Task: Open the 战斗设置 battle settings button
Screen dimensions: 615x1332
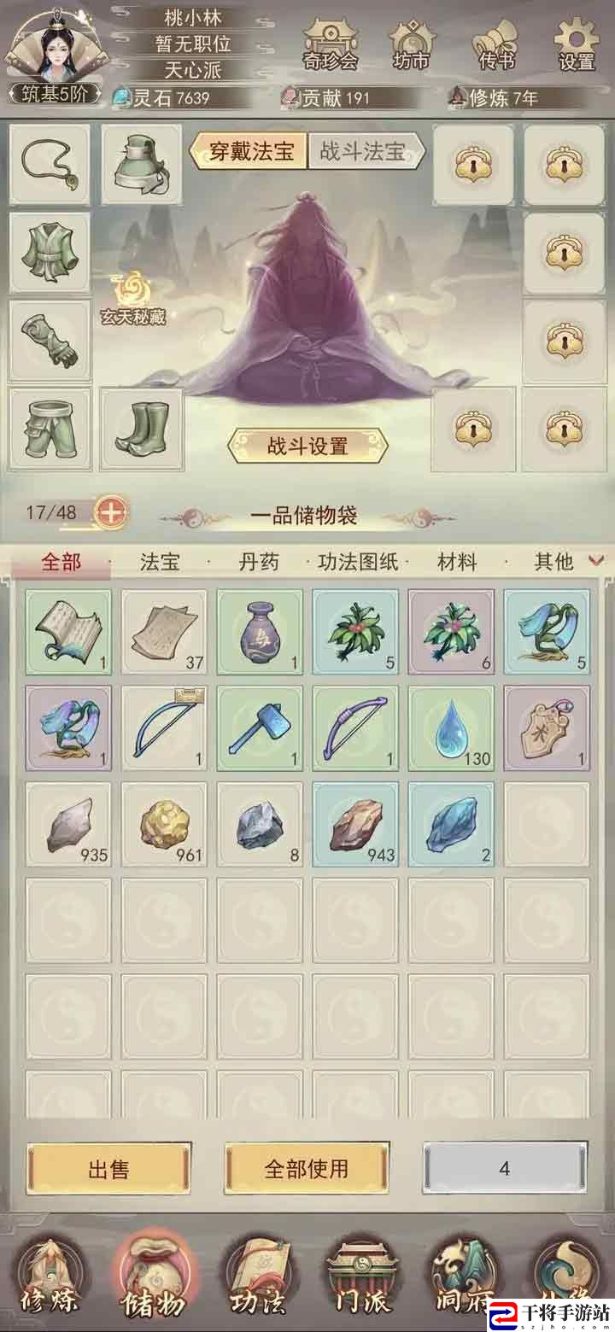Action: [307, 445]
